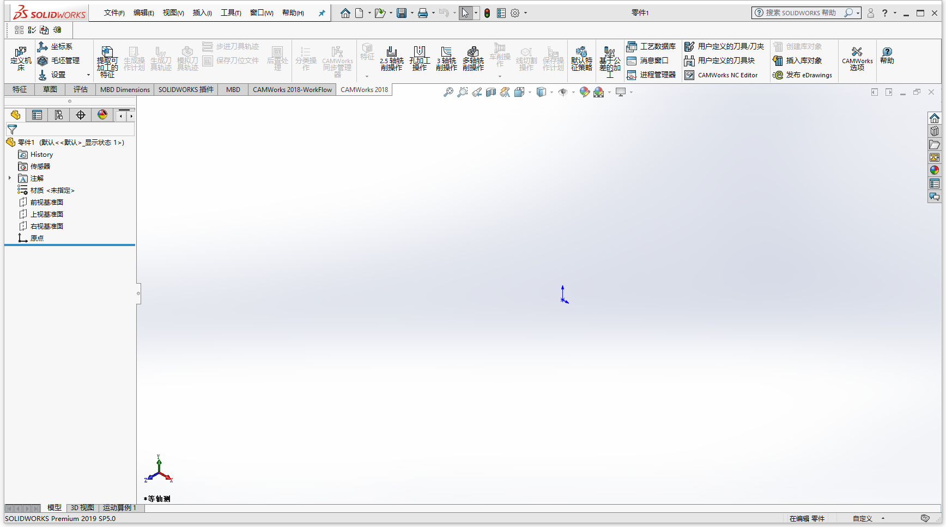Click the Rebuild traffic light icon
Image resolution: width=946 pixels, height=527 pixels.
[487, 13]
